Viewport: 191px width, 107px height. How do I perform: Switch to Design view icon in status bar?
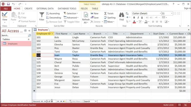click(186, 105)
